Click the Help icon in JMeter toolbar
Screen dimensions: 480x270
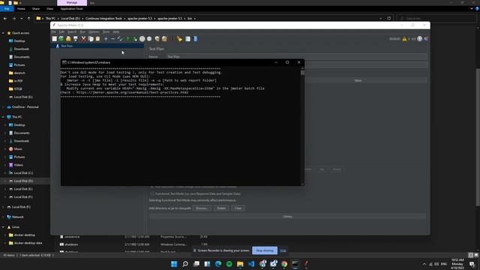click(195, 39)
